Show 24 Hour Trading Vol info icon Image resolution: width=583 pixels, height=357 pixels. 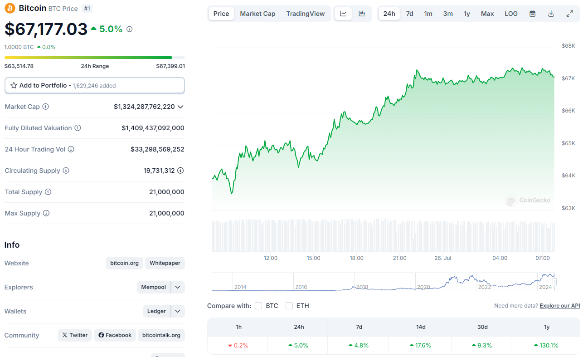click(71, 149)
